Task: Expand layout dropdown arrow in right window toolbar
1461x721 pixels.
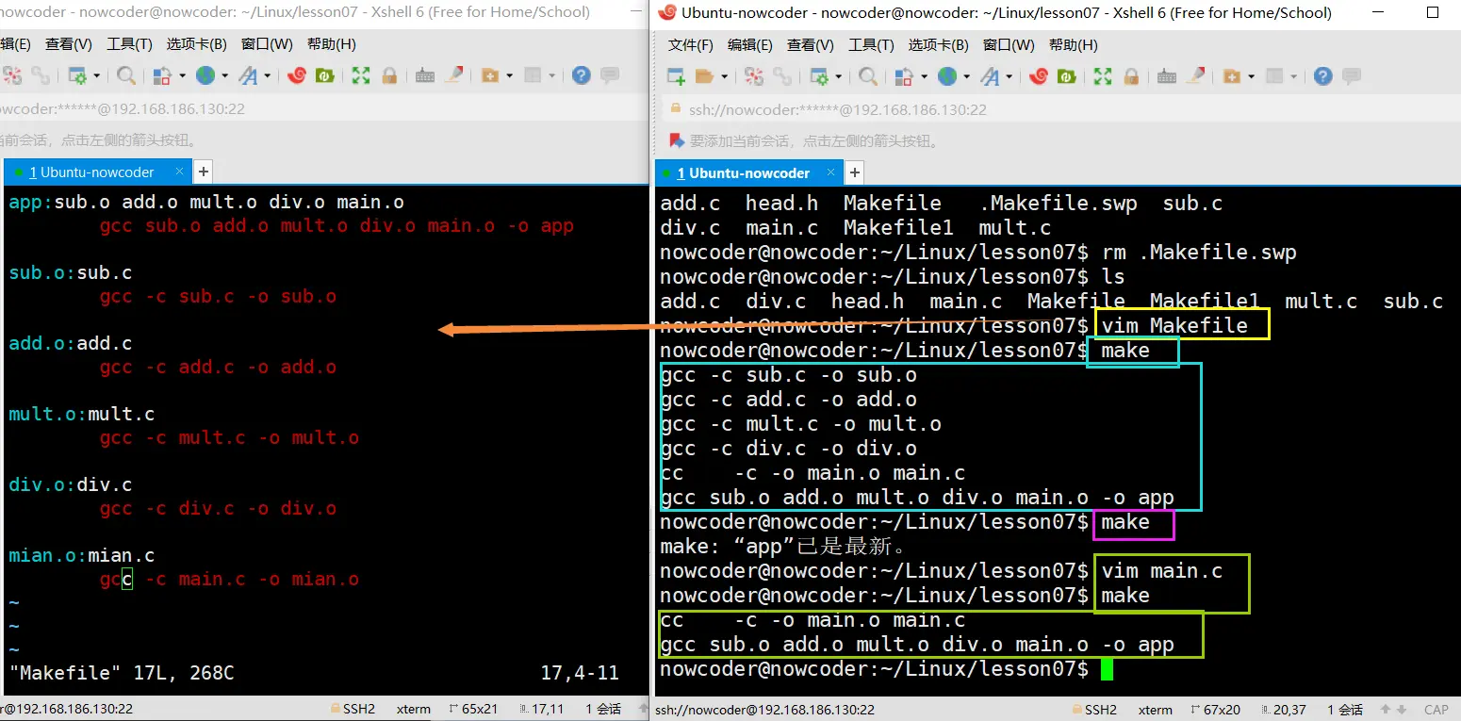Action: [x=1293, y=76]
